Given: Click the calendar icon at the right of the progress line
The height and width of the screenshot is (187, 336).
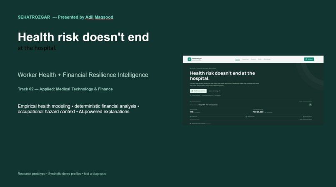Looking at the screenshot, I should tap(303, 117).
